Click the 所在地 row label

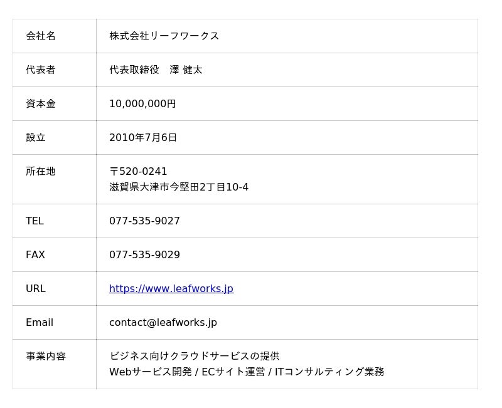41,172
